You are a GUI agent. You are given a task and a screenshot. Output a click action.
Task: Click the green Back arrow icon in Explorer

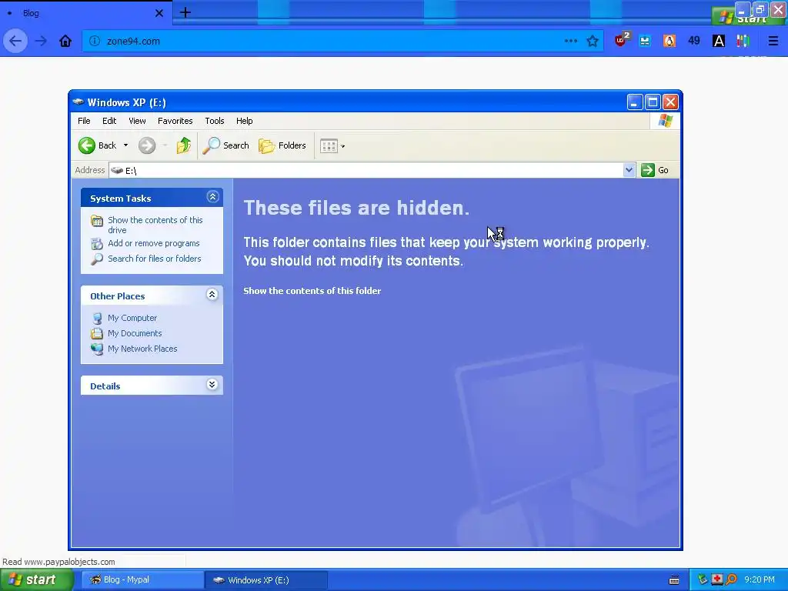(x=86, y=145)
